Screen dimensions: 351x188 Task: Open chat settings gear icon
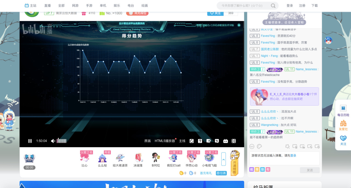point(317,146)
